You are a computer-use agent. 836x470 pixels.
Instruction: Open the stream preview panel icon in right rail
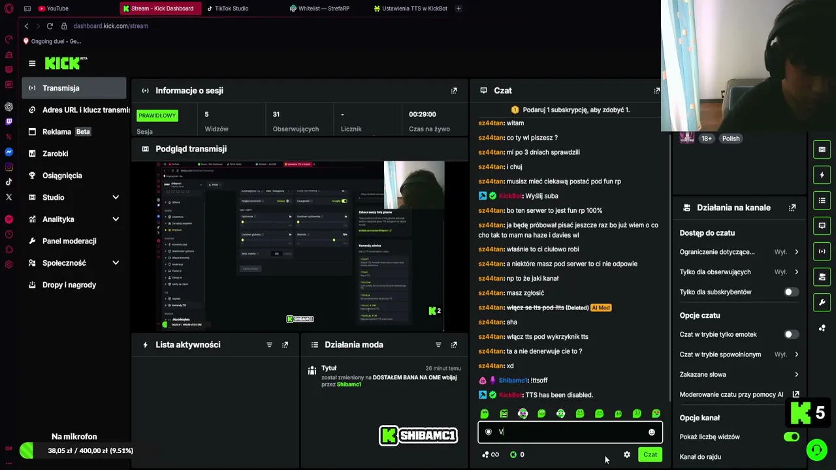pos(822,149)
